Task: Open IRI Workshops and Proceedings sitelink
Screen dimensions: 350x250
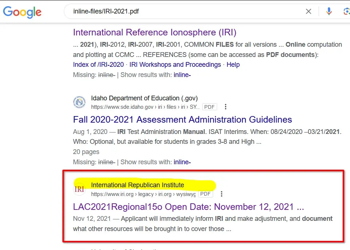Action: tap(175, 65)
